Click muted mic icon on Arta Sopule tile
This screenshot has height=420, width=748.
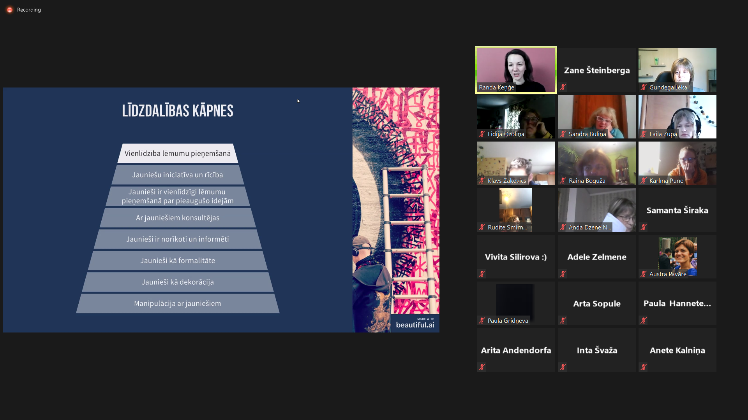tap(563, 320)
